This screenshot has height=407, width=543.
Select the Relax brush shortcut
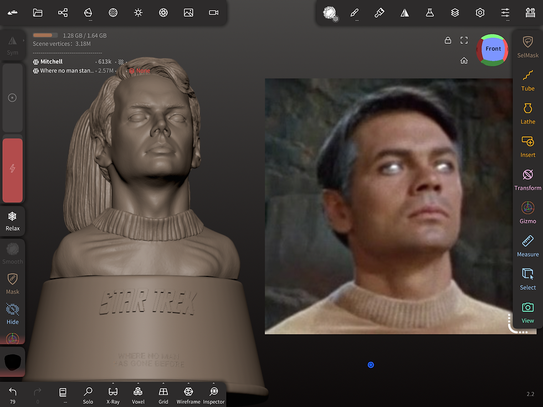click(12, 221)
